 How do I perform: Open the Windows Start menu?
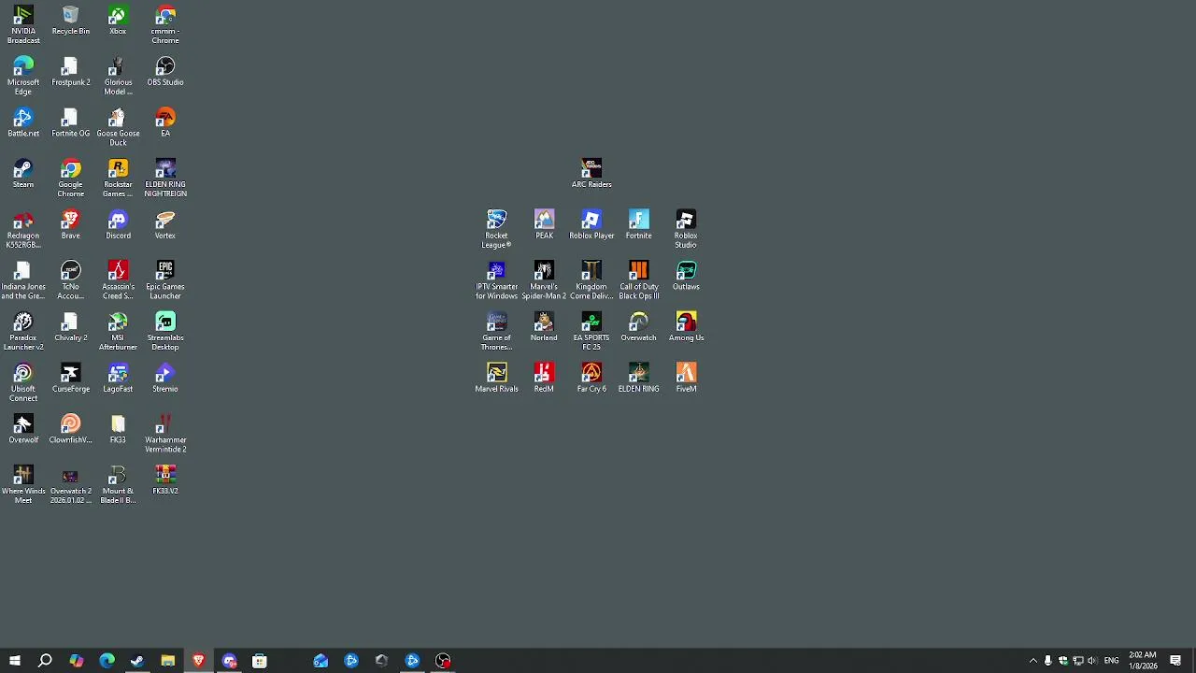[15, 661]
